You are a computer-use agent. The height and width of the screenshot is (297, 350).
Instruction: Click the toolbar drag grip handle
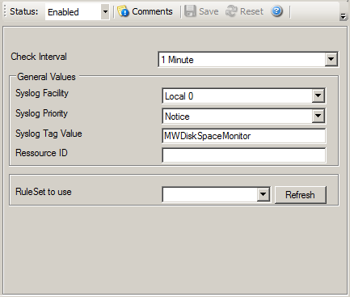tap(5, 11)
